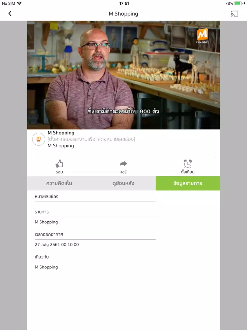Tap the M Shopping title in header

click(x=124, y=14)
